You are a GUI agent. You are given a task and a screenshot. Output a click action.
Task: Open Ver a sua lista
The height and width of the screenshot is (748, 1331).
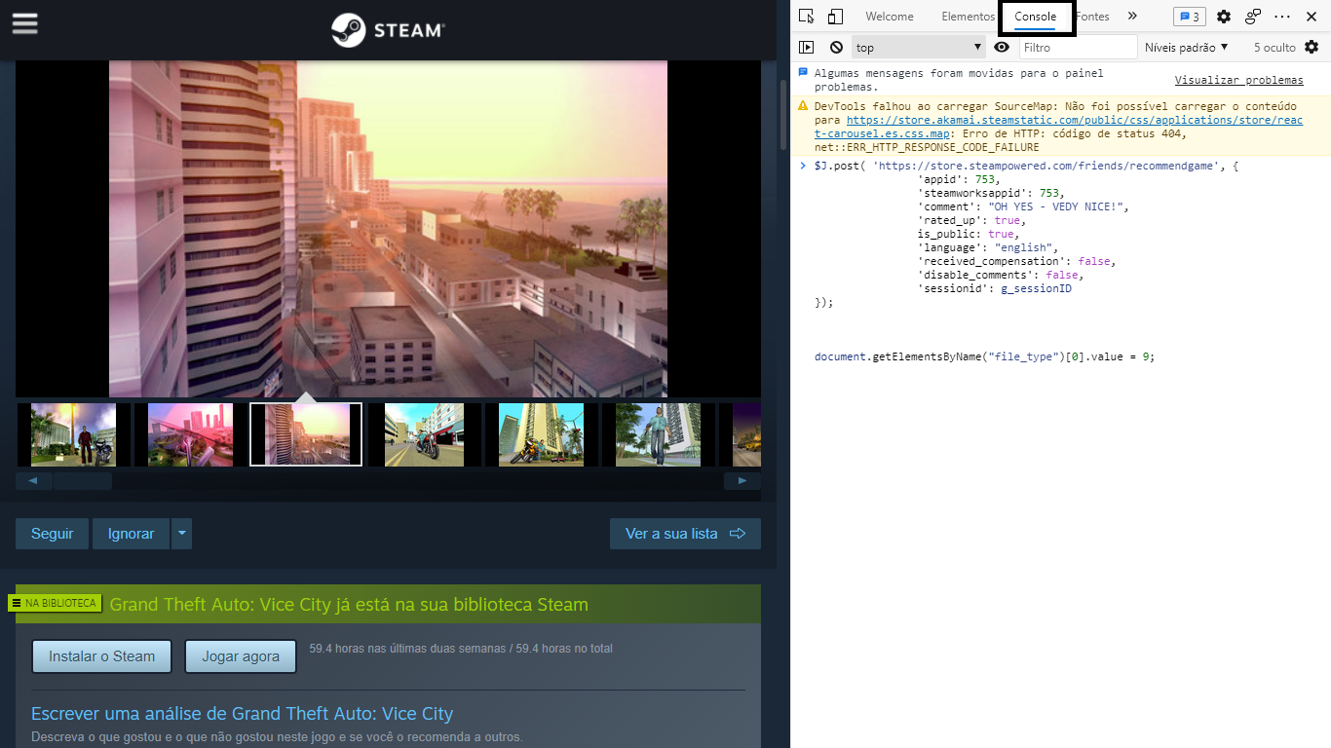[685, 534]
